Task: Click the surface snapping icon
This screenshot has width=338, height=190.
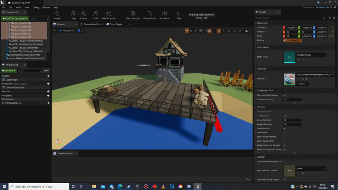Action: [x=205, y=30]
